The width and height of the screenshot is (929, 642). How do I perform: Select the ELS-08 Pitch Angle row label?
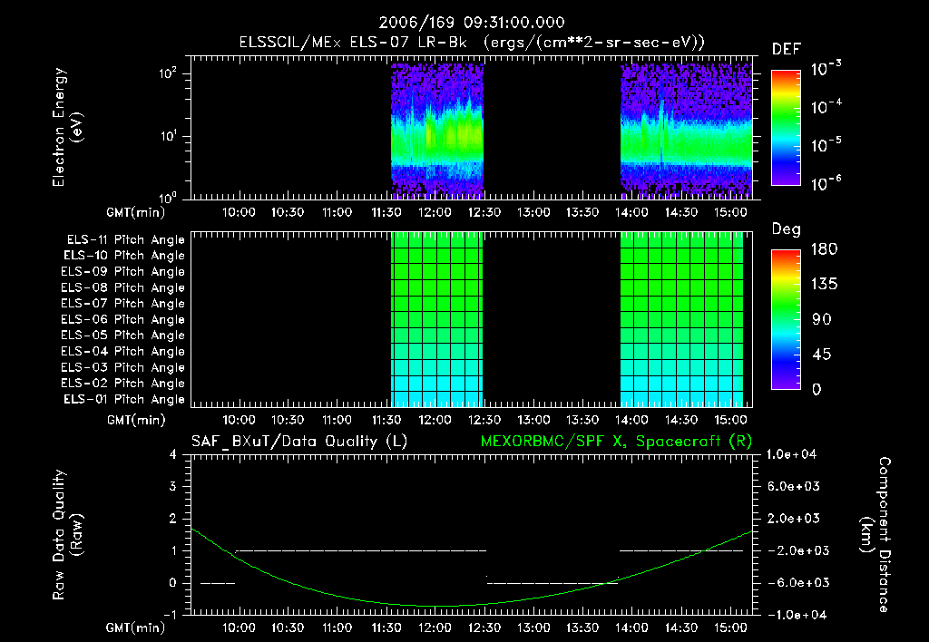(122, 287)
